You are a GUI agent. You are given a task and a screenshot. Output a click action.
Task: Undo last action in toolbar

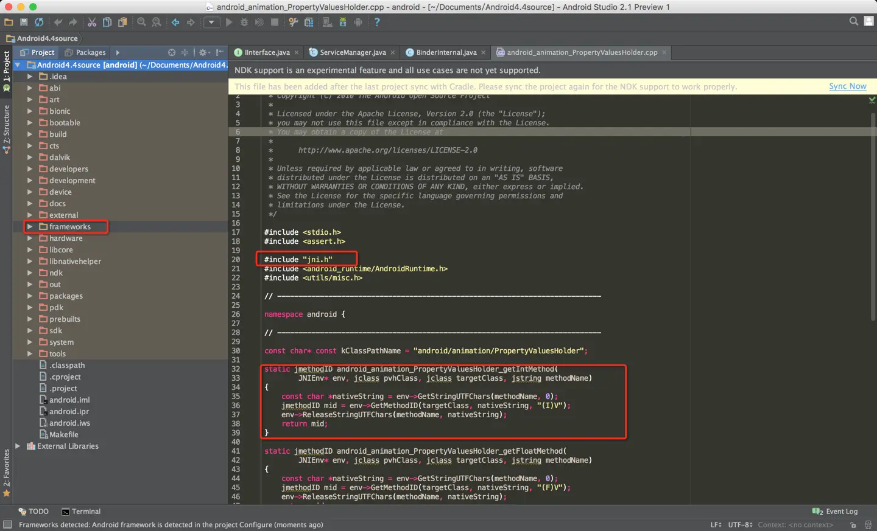point(58,22)
